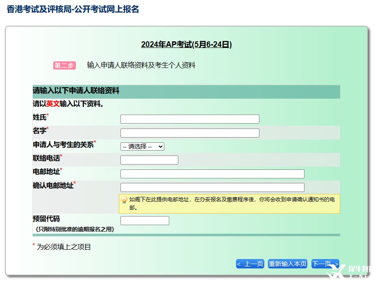Click the red asterisk beside 联络电话
Viewport: 377px width, 282px height.
[61, 156]
